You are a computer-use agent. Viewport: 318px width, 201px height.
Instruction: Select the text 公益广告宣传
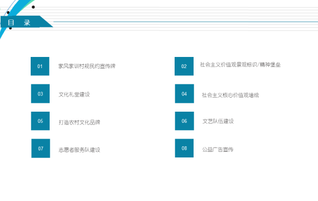(x=218, y=150)
